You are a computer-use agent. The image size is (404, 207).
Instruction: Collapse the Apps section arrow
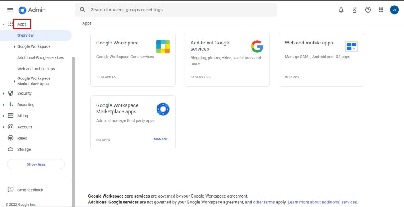[3, 24]
